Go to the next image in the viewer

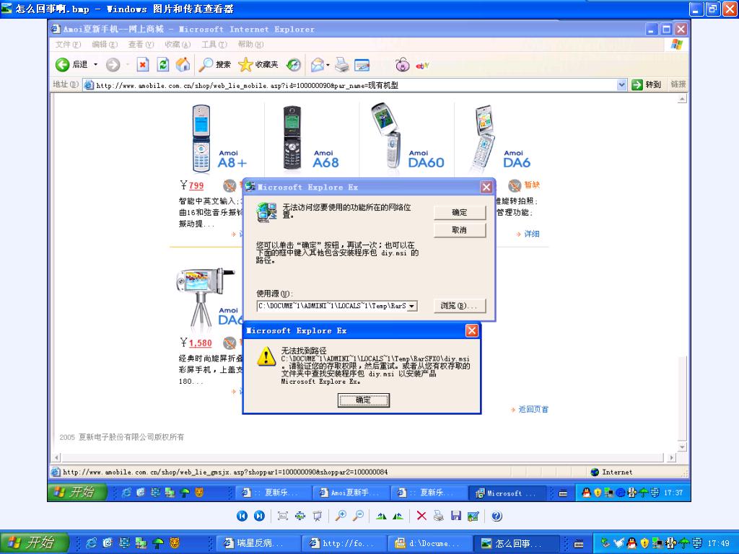(259, 516)
